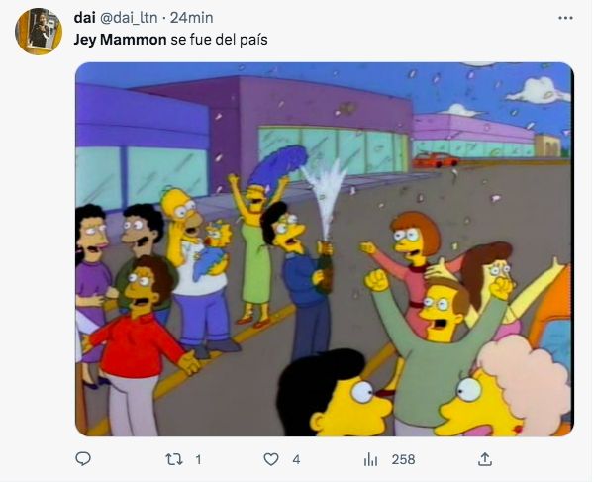Open the @dai_ltn handle link

pyautogui.click(x=128, y=18)
